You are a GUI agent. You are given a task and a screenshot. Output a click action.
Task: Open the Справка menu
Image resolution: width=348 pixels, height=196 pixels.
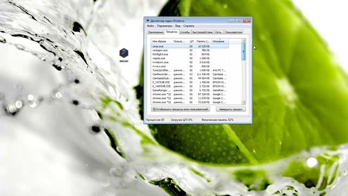tap(189, 26)
